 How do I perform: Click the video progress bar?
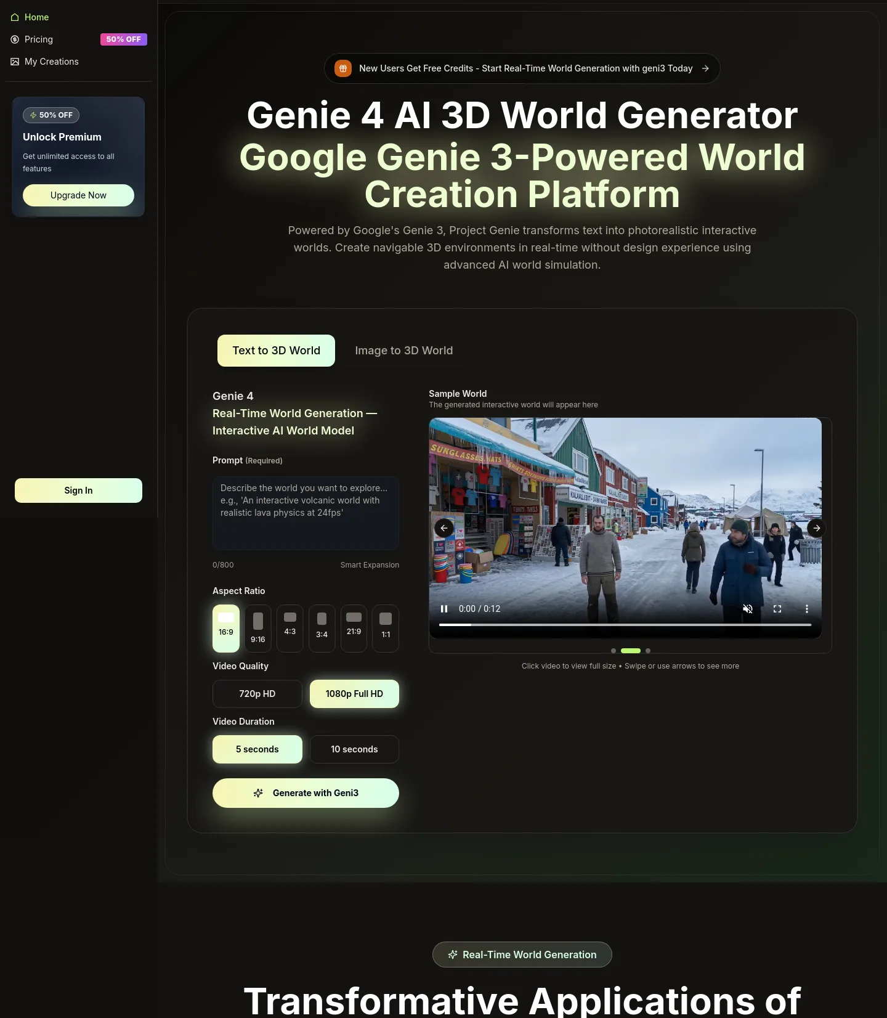tap(625, 625)
